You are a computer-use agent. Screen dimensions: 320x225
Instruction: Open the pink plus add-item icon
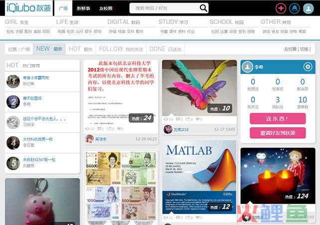[x=281, y=8]
